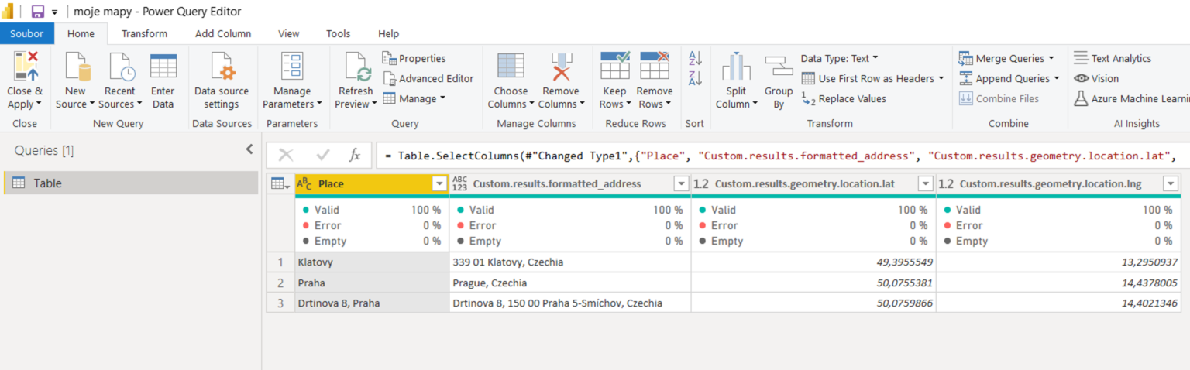The height and width of the screenshot is (370, 1190).
Task: Open the Advanced Editor
Action: click(x=428, y=78)
